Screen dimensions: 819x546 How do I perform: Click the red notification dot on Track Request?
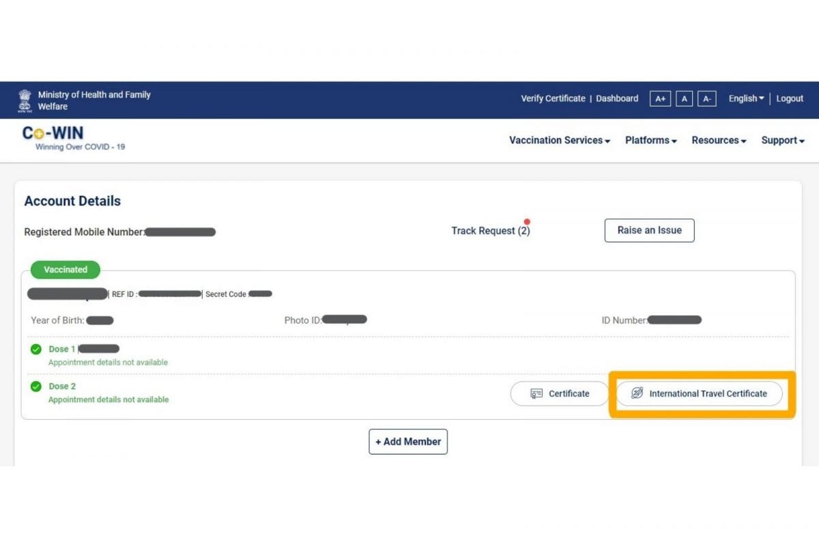tap(527, 222)
